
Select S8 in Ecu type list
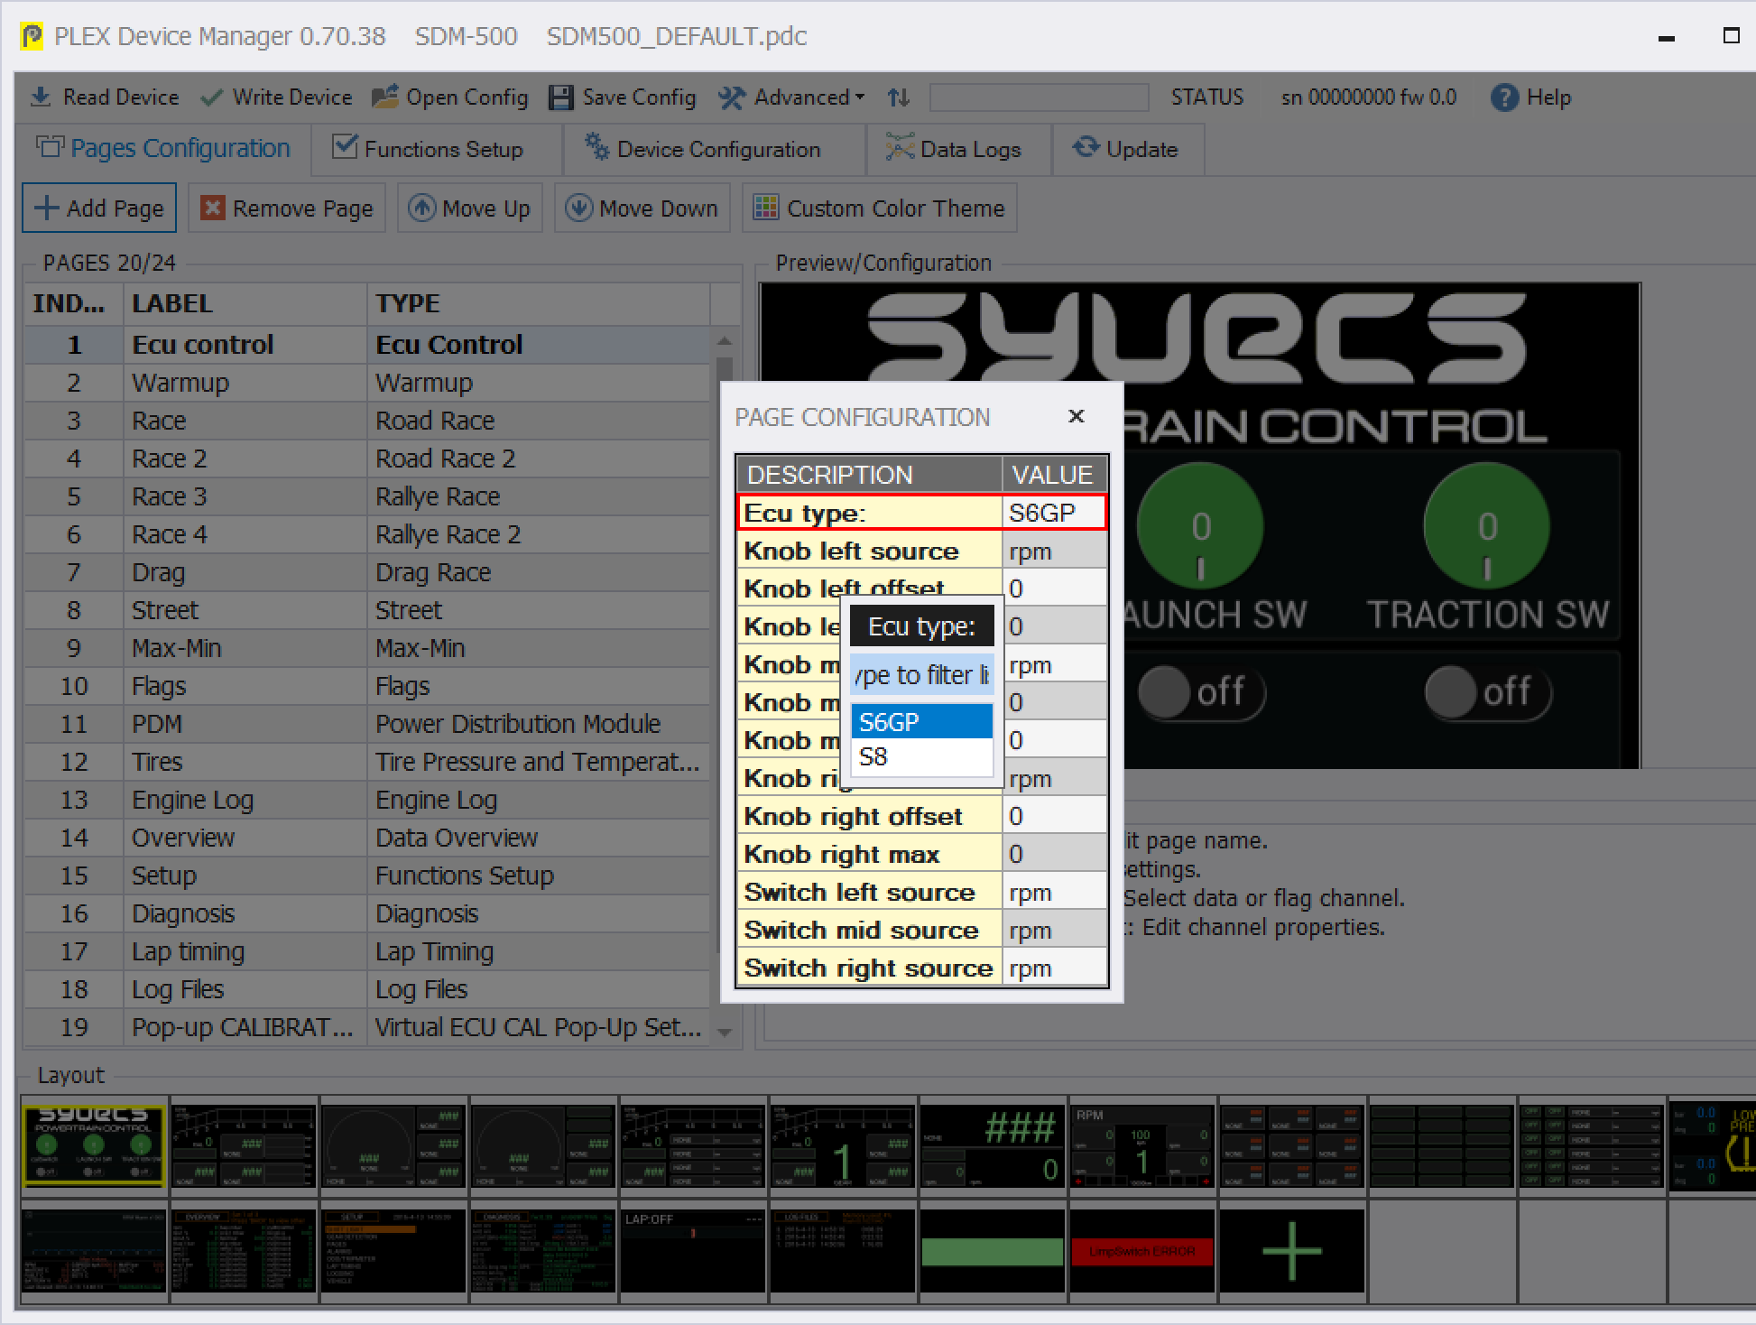point(920,757)
